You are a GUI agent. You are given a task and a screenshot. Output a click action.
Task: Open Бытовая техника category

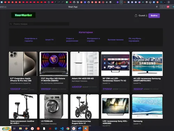coord(116,40)
